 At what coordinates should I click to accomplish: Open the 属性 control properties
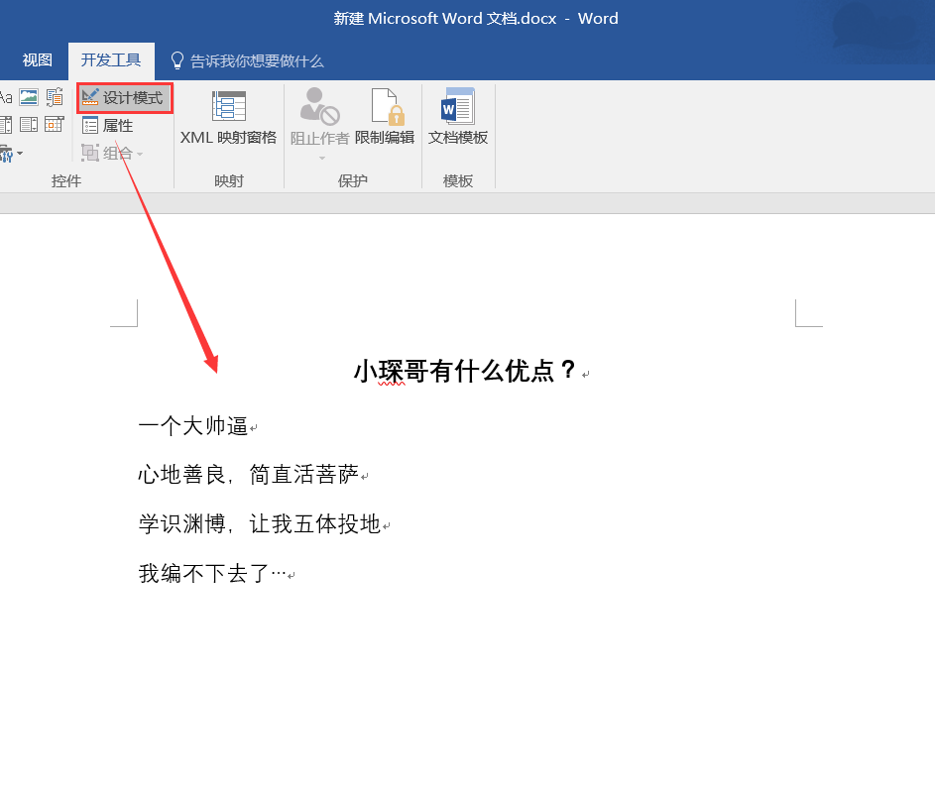click(x=108, y=126)
